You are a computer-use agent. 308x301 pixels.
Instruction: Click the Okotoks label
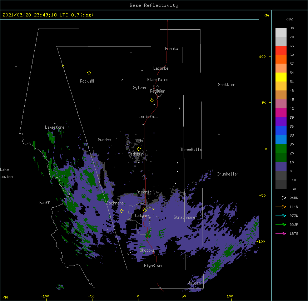click(x=147, y=250)
